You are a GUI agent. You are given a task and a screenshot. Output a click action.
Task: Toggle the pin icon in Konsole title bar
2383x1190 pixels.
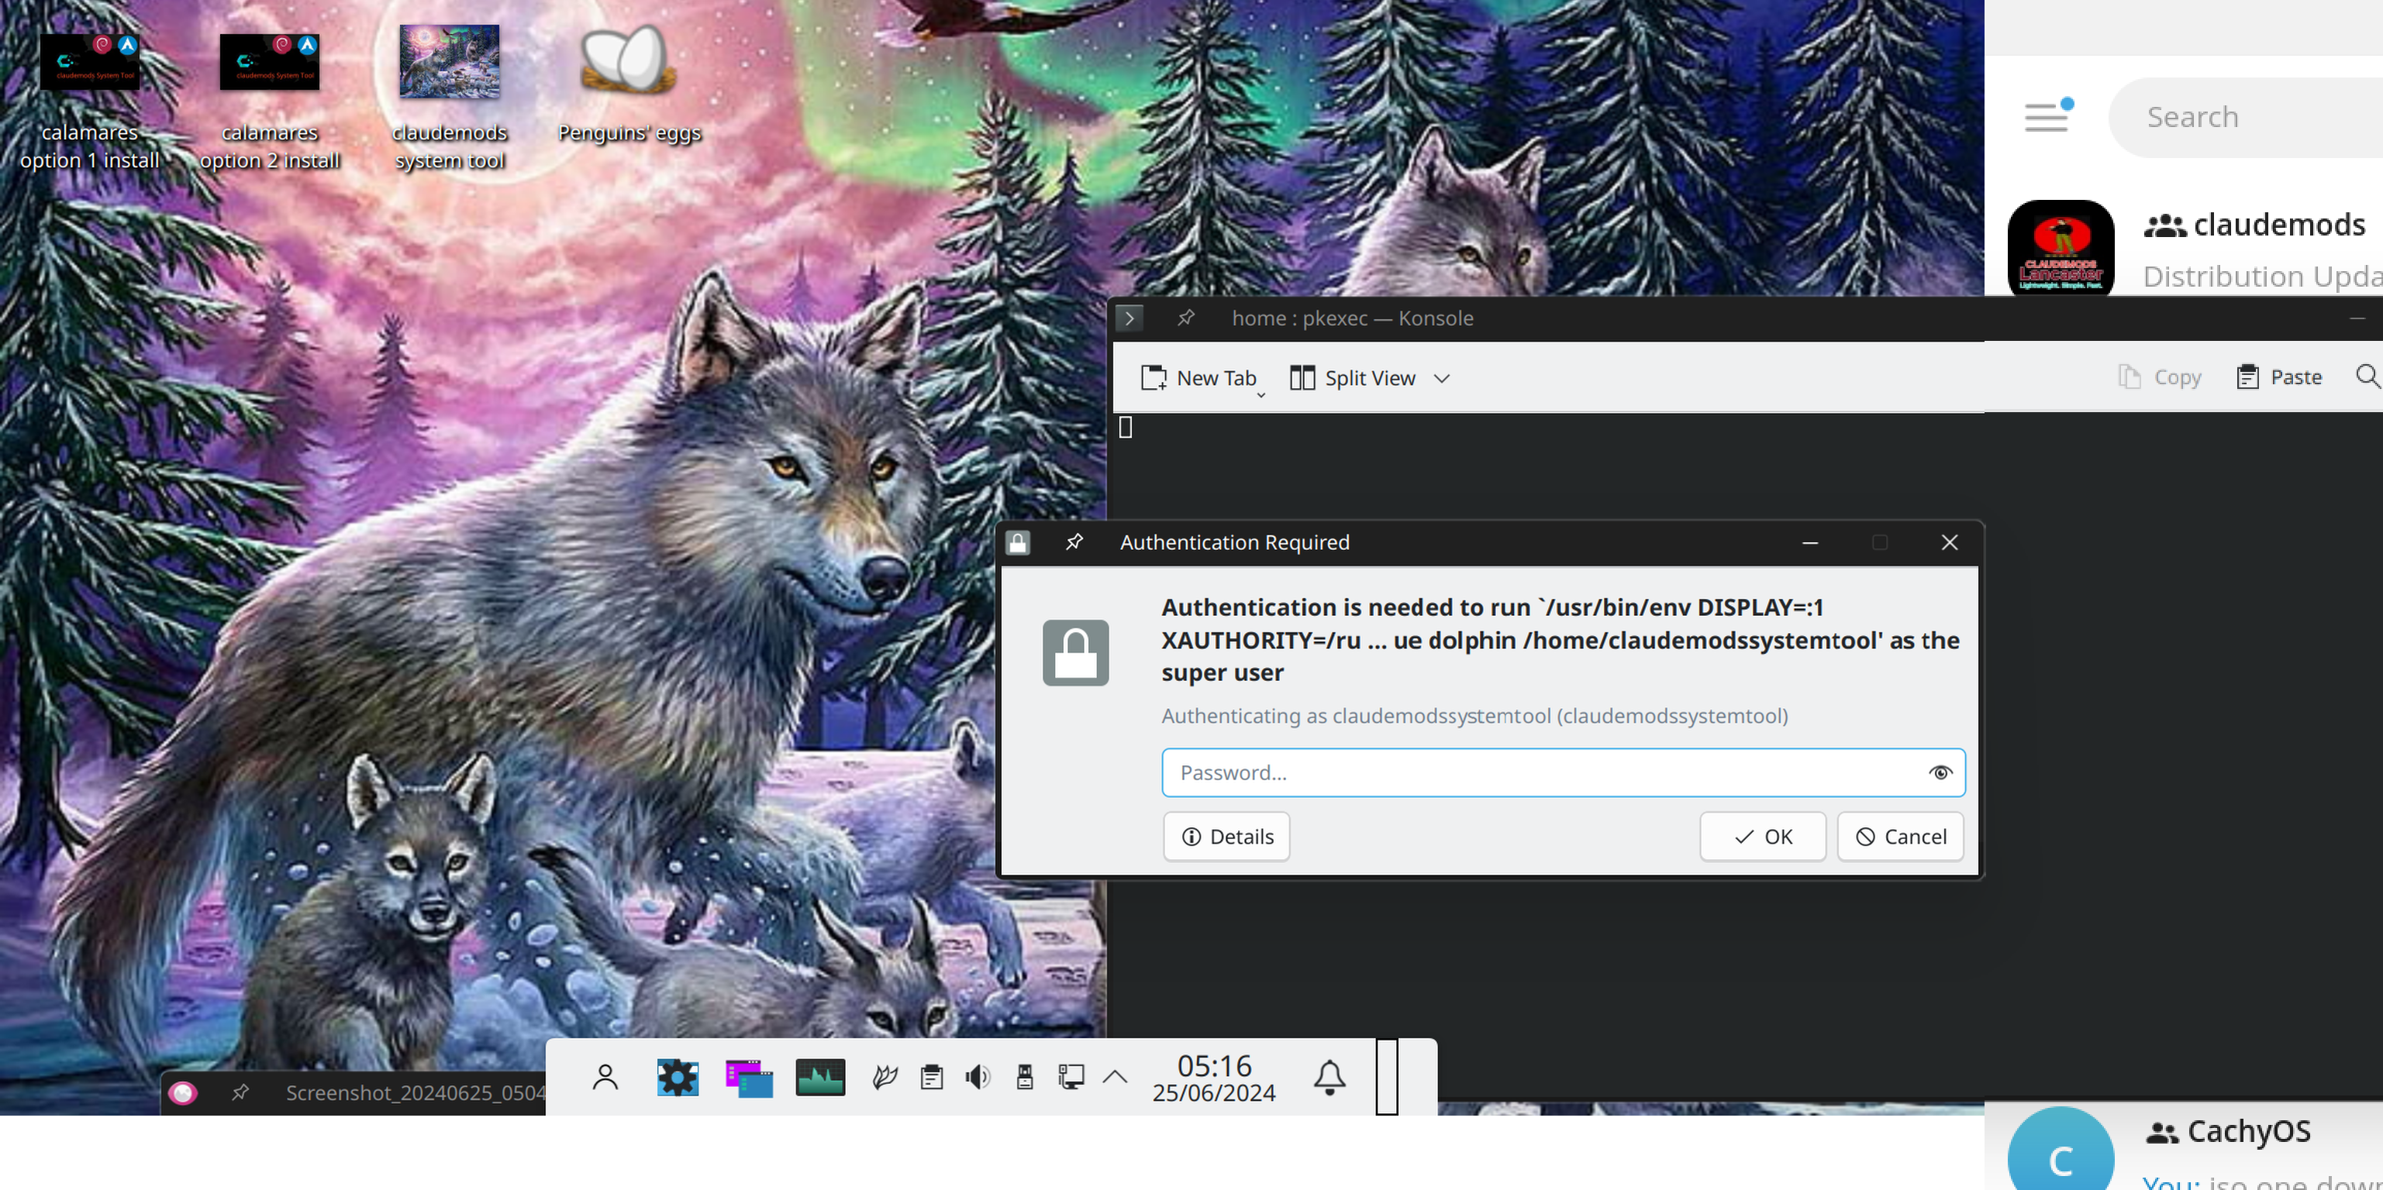[x=1185, y=318]
